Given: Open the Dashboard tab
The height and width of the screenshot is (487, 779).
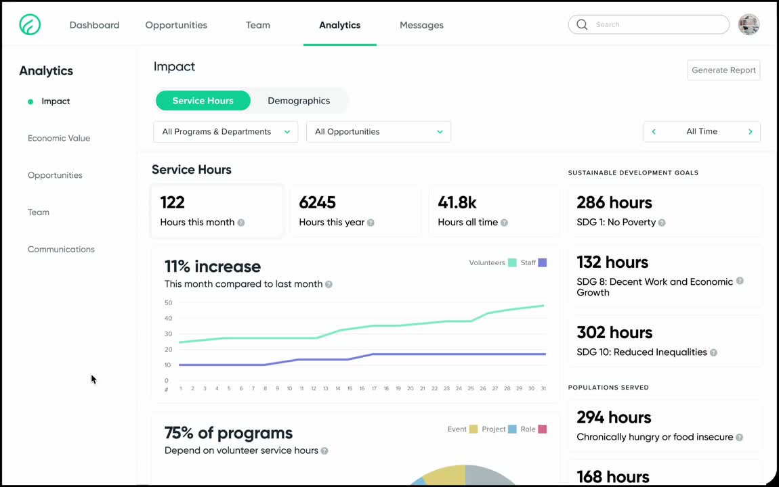Looking at the screenshot, I should click(x=94, y=25).
